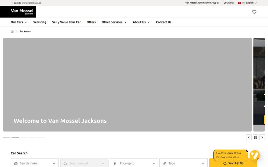The height and width of the screenshot is (167, 268).
Task: Click the home breadcrumb icon
Action: (12, 32)
